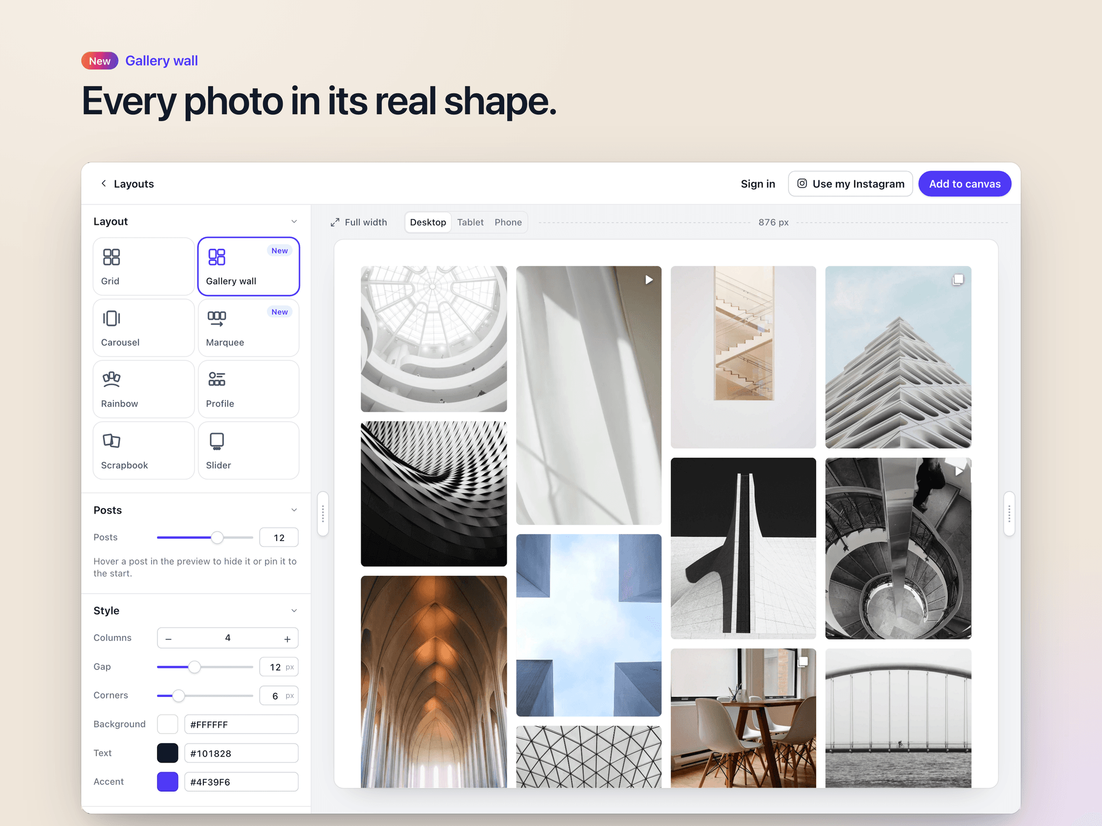
Task: Go back to Layouts
Action: 127,183
